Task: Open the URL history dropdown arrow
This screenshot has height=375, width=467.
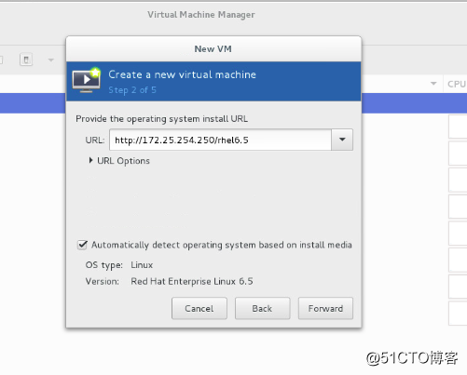Action: (342, 140)
